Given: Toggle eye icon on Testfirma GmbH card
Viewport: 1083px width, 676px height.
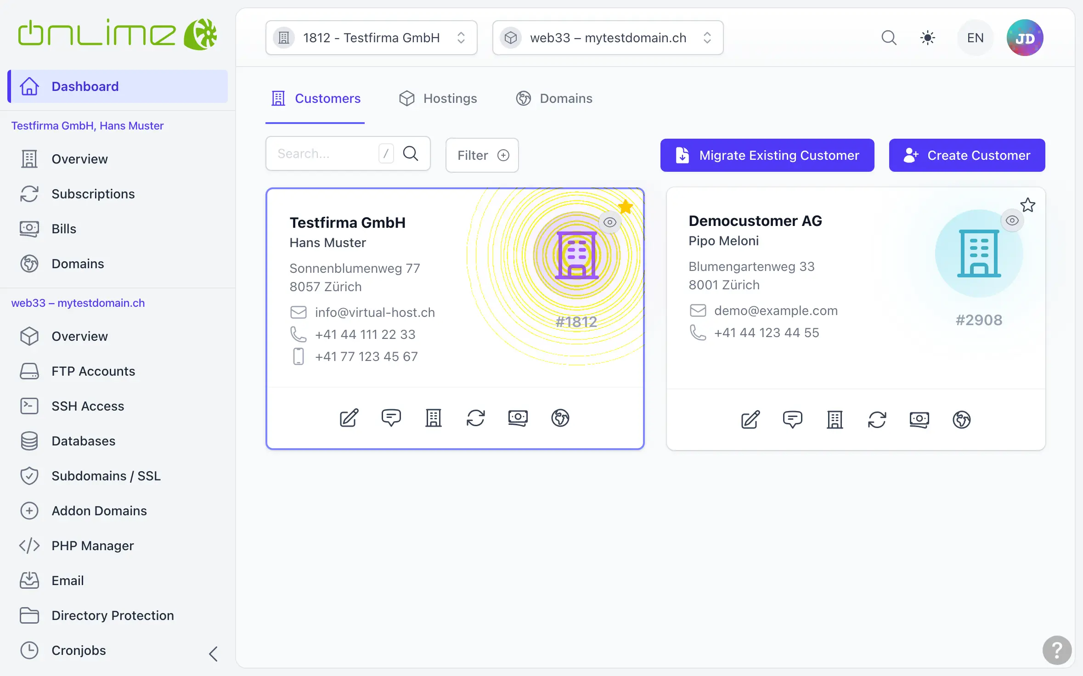Looking at the screenshot, I should pos(610,222).
